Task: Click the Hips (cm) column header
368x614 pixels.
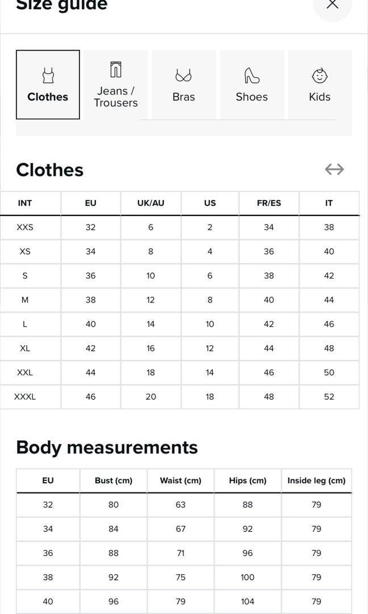Action: pos(248,480)
